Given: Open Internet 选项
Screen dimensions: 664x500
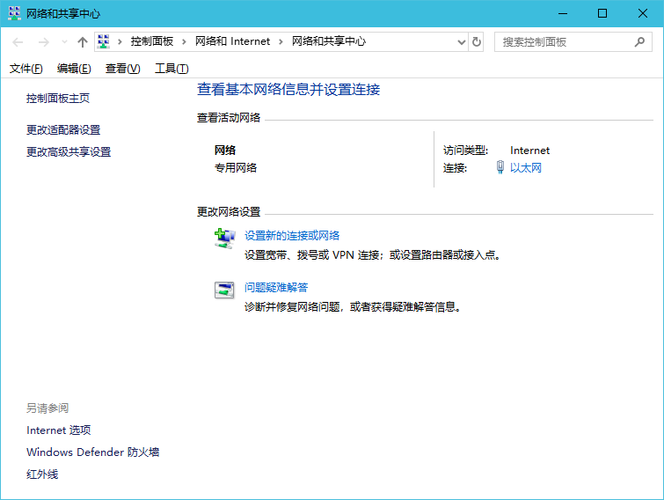Looking at the screenshot, I should tap(58, 430).
